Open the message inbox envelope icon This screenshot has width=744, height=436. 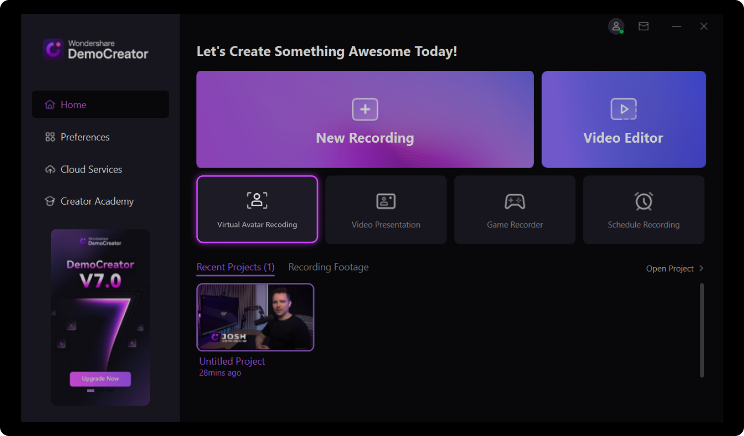click(x=643, y=26)
